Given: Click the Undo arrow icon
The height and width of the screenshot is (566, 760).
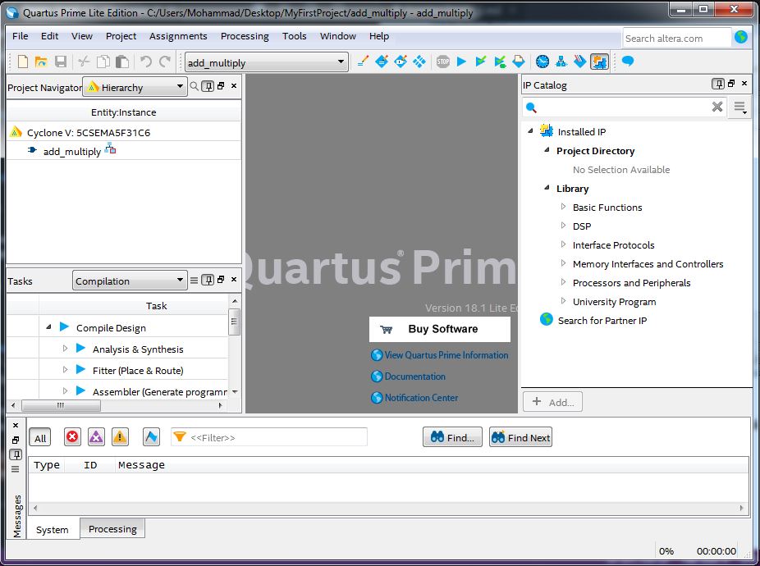Looking at the screenshot, I should 145,62.
